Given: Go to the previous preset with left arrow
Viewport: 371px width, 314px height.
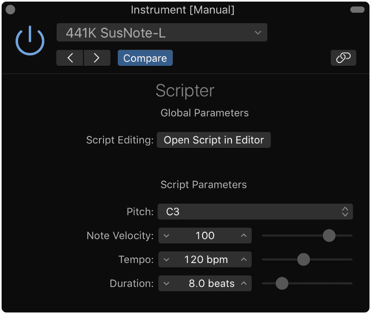Looking at the screenshot, I should tap(70, 58).
